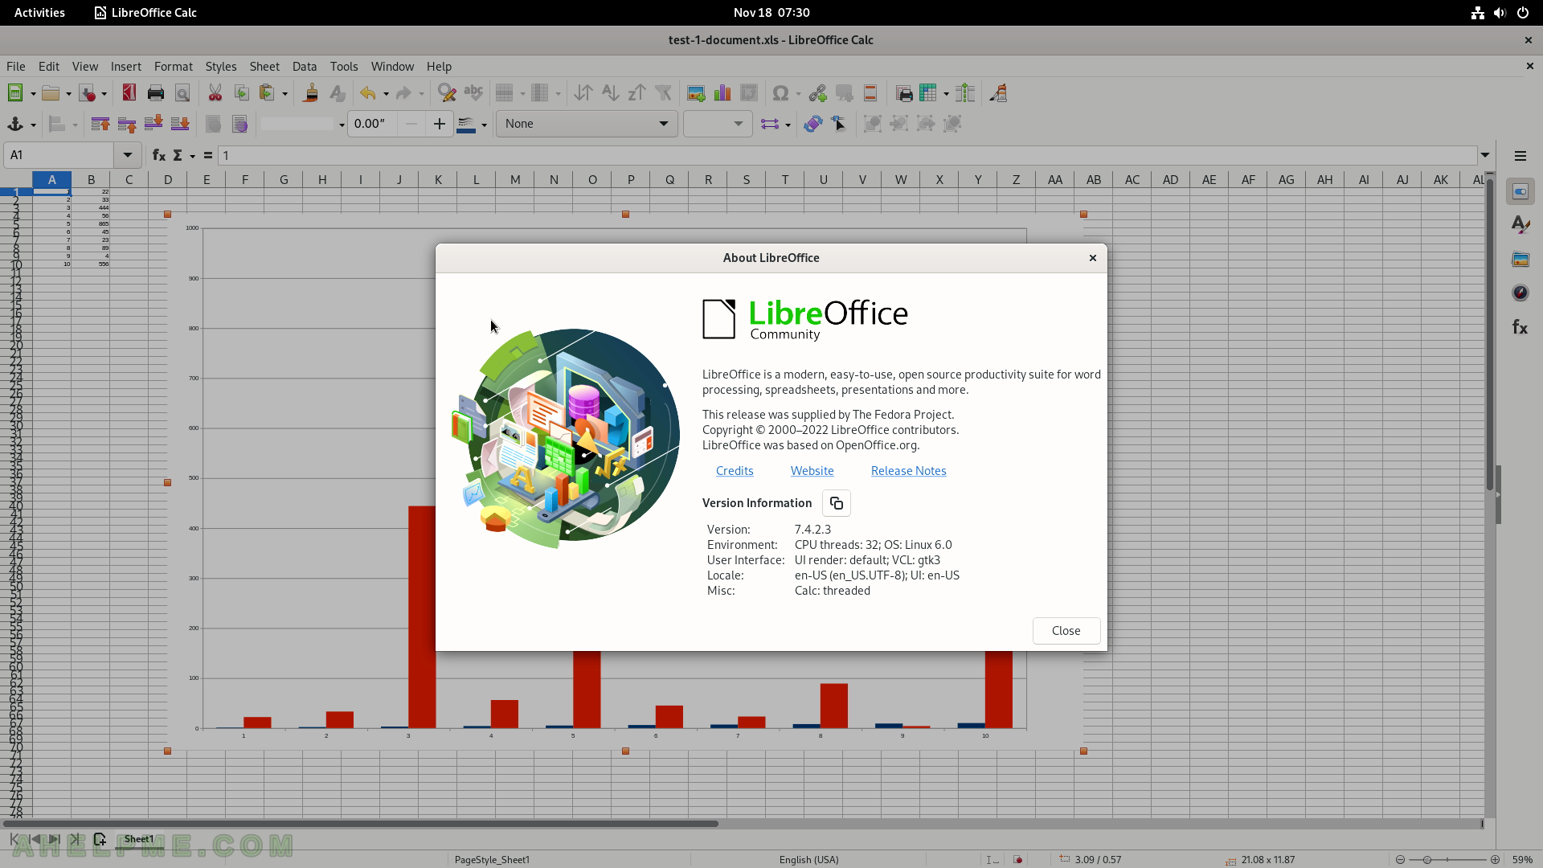Open the Credits link
This screenshot has height=868, width=1543.
[735, 471]
